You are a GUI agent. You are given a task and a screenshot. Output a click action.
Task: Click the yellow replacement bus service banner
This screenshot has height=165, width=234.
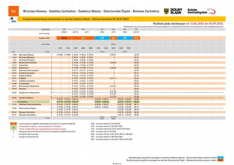pyautogui.click(x=121, y=19)
